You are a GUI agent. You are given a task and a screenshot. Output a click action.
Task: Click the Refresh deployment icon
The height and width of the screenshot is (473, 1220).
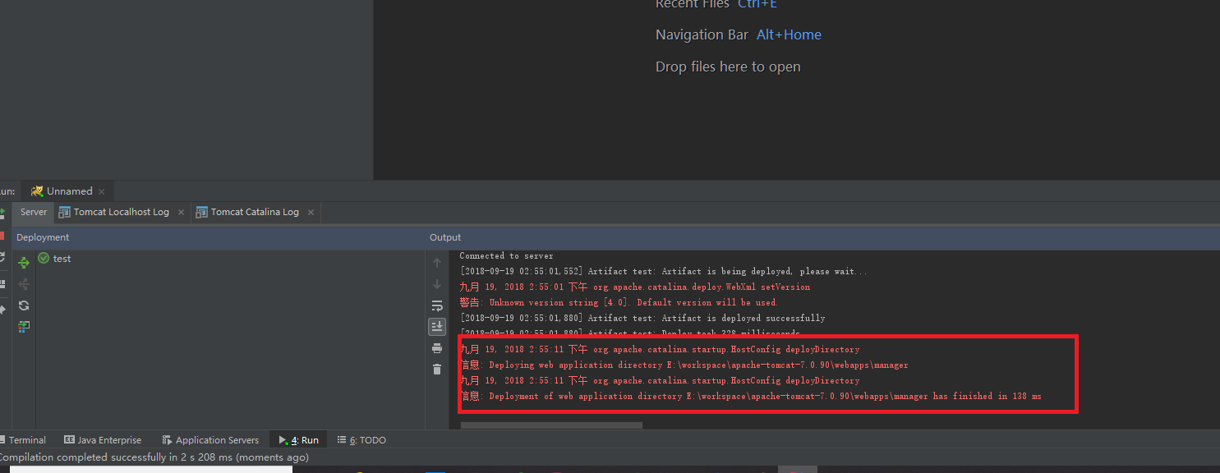(24, 305)
